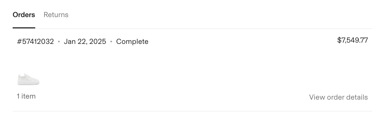Click the dot separator after order number
Screen dimensions: 379x113
tap(59, 42)
